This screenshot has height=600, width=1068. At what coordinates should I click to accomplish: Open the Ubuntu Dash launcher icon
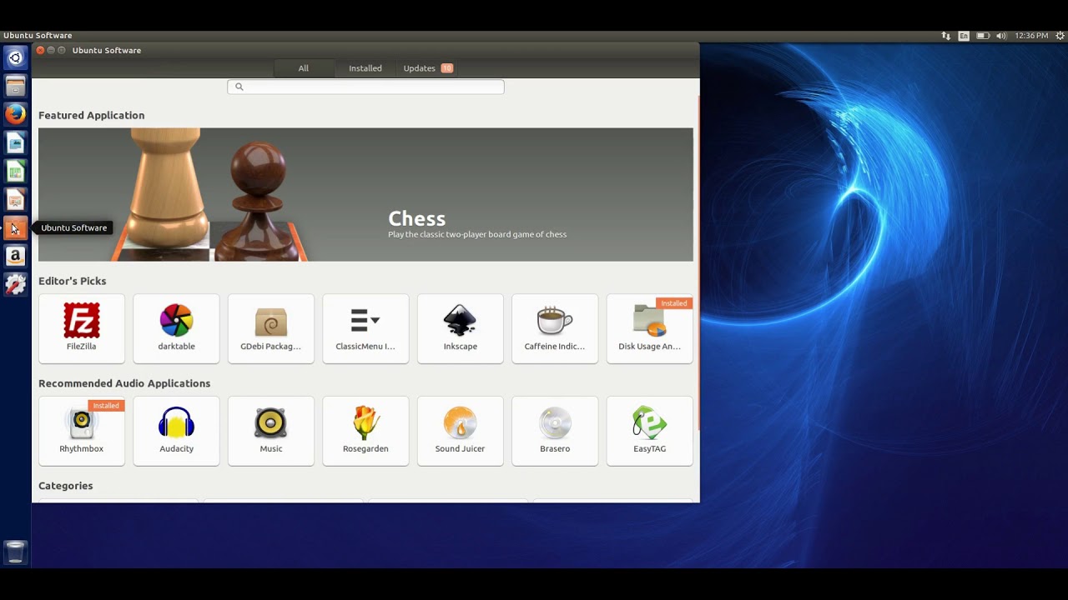(x=15, y=57)
